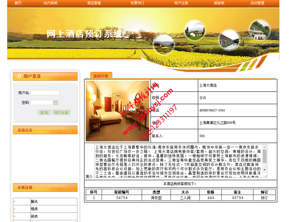Click the 用户注册 button below the login form

pyautogui.click(x=61, y=113)
